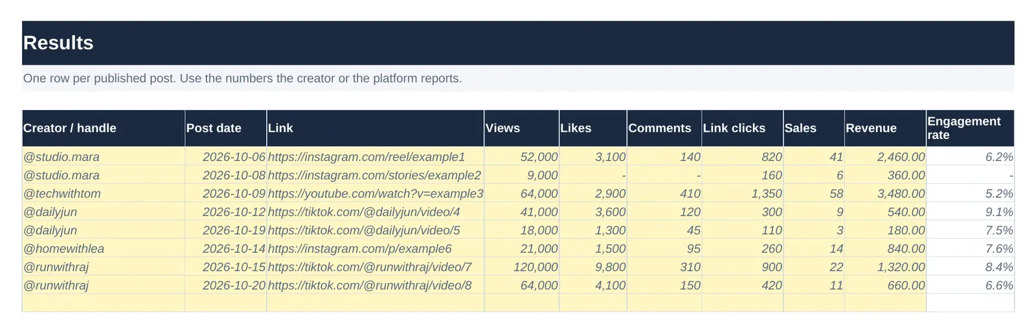
Task: Click the @runwithraj cell in the 2026-10-20 row
Action: point(104,285)
